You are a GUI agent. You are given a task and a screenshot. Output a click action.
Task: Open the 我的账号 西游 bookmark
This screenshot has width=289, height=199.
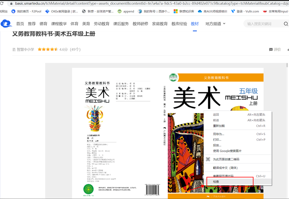[154, 11]
